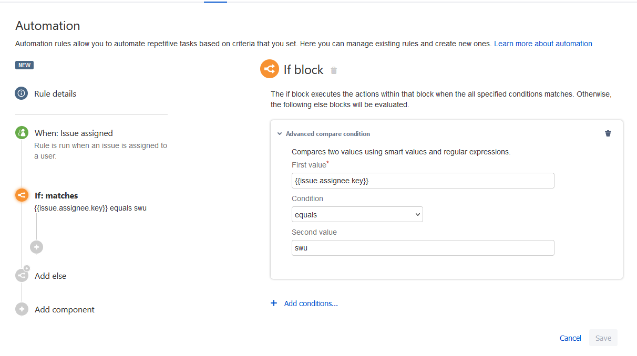Open Learn more about automation link
This screenshot has height=356, width=637.
click(543, 44)
